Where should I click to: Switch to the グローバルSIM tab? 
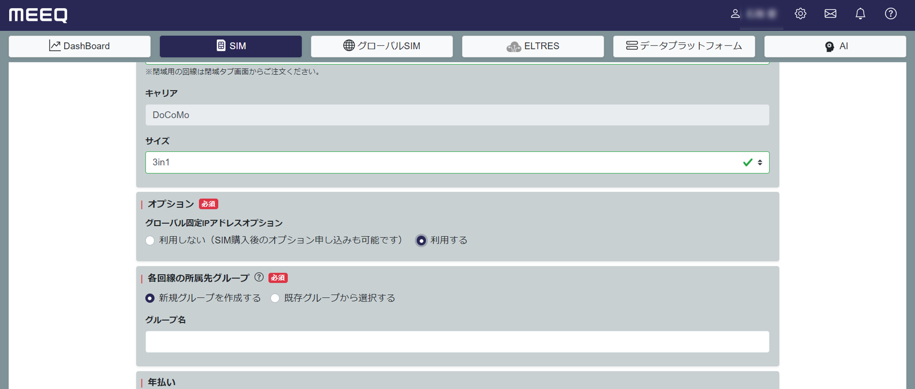point(381,46)
